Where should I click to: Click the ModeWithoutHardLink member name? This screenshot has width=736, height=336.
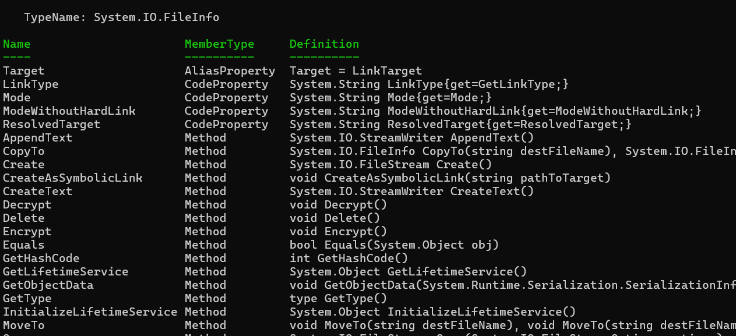pyautogui.click(x=69, y=111)
